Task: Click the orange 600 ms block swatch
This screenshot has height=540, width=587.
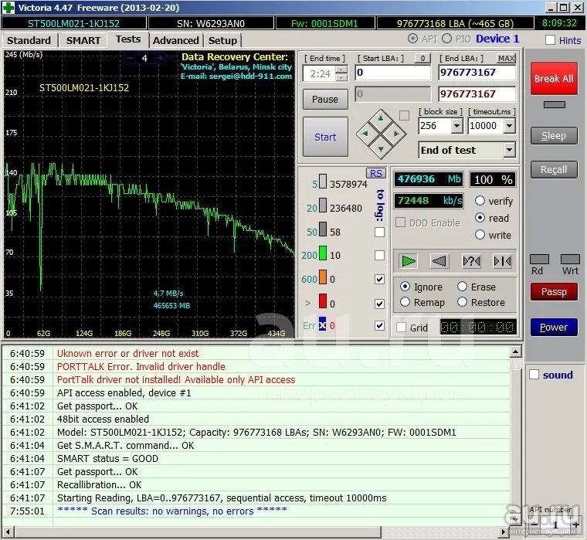Action: (x=322, y=277)
